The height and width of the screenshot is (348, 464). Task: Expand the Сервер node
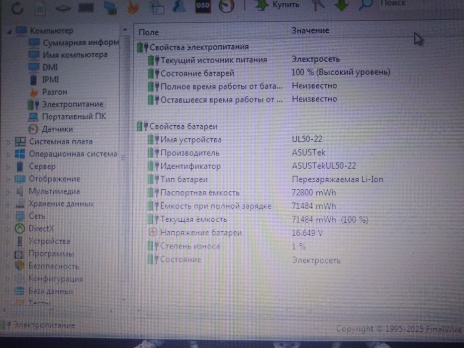[x=8, y=167]
